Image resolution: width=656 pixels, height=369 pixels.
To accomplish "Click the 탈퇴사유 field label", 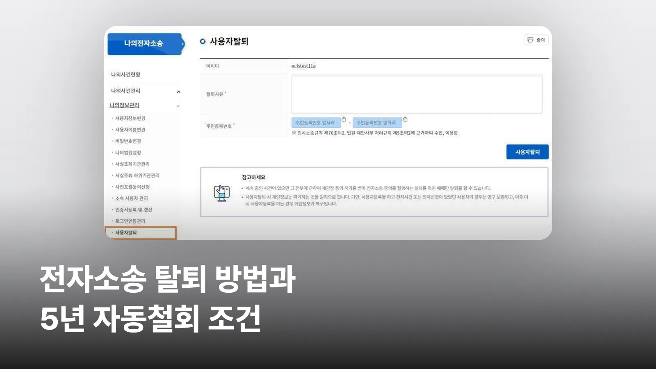I will (215, 94).
